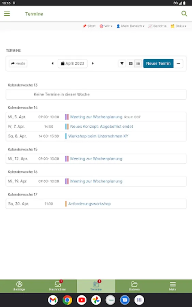This screenshot has width=192, height=307.
Task: Launch Google Photos from the dock
Action: 96,300
